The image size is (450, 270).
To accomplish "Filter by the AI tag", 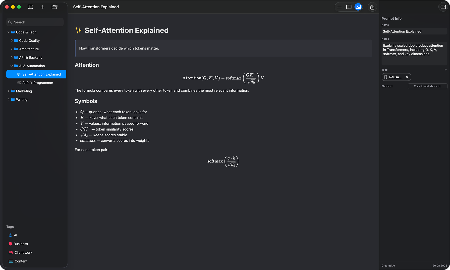I will [x=13, y=235].
